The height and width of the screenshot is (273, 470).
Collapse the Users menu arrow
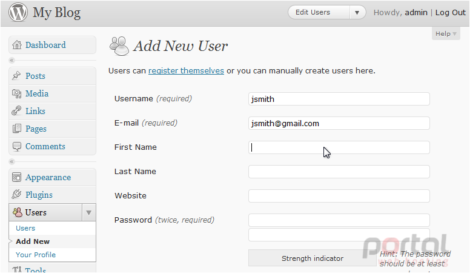[x=88, y=212]
